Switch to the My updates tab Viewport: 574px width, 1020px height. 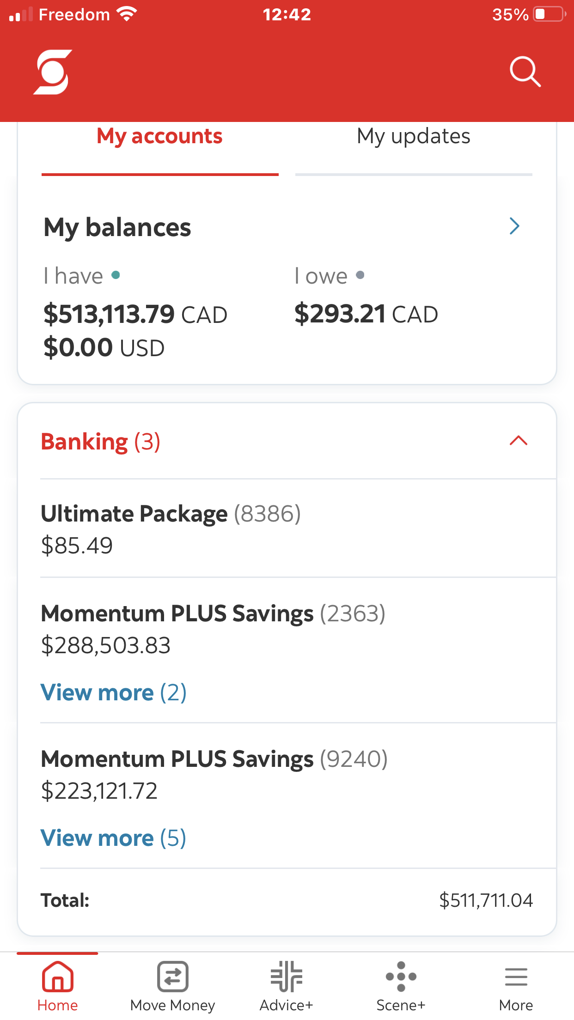point(413,137)
